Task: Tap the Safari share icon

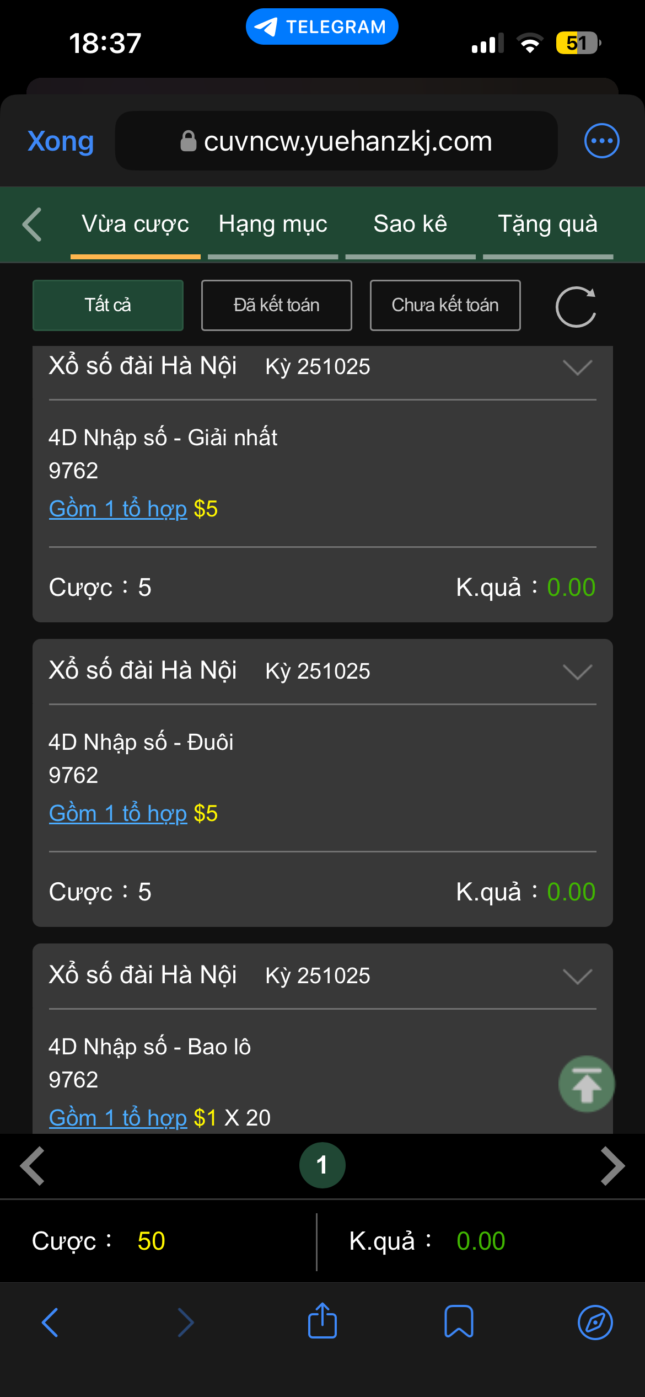Action: point(322,1321)
